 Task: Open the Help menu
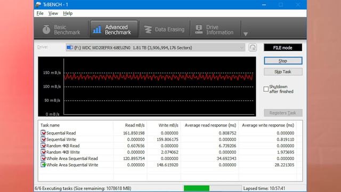click(68, 13)
